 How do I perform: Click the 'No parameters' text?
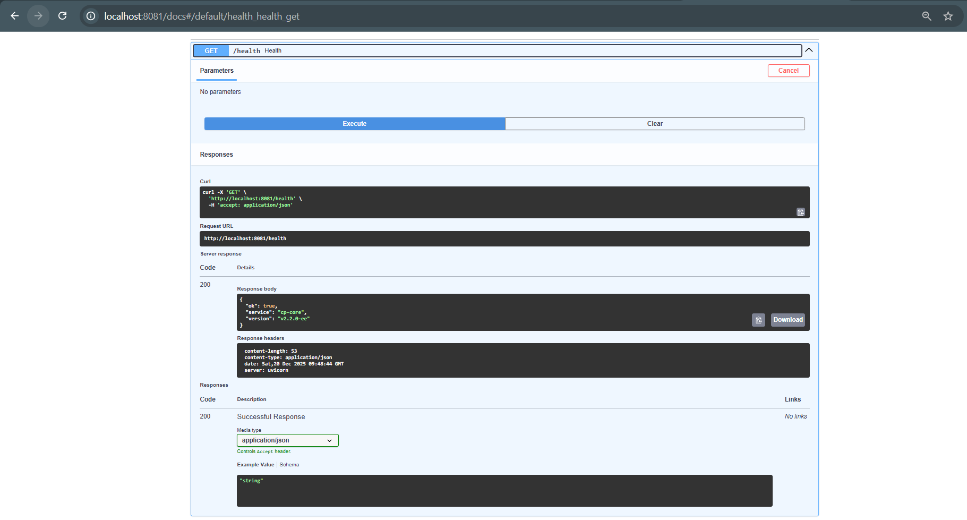click(x=220, y=92)
